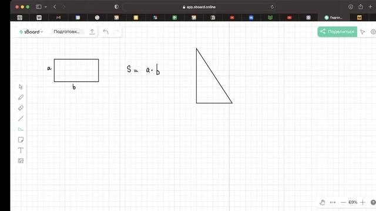Click the Поделиться share button
The width and height of the screenshot is (376, 211).
(x=337, y=32)
